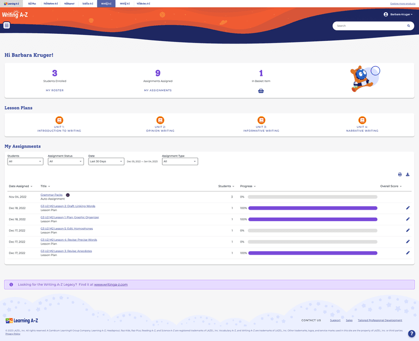The image size is (419, 341).
Task: Open the basket icon under In Basket Item
Action: click(261, 91)
